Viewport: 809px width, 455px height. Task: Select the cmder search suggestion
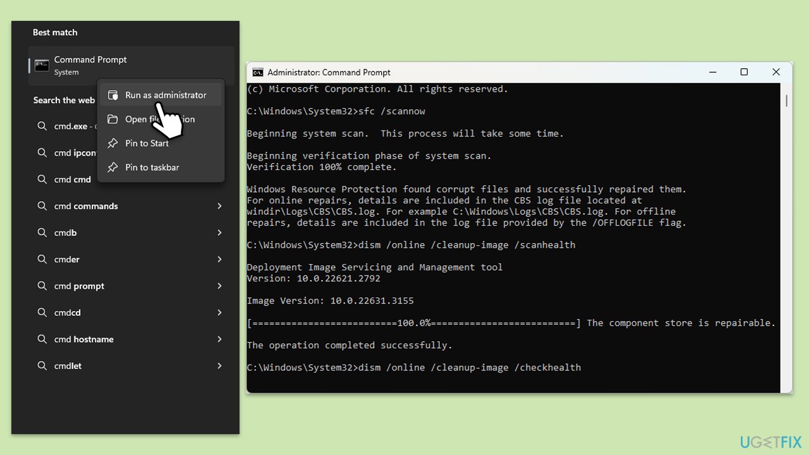pos(131,259)
